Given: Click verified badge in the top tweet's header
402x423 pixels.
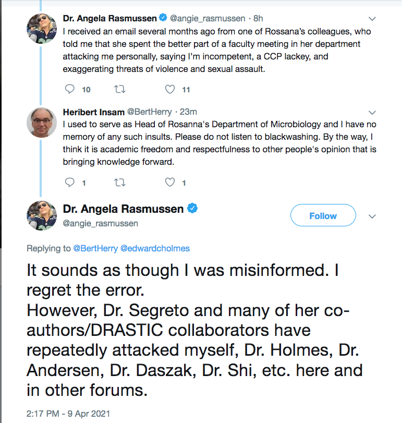Looking at the screenshot, I should (x=163, y=18).
